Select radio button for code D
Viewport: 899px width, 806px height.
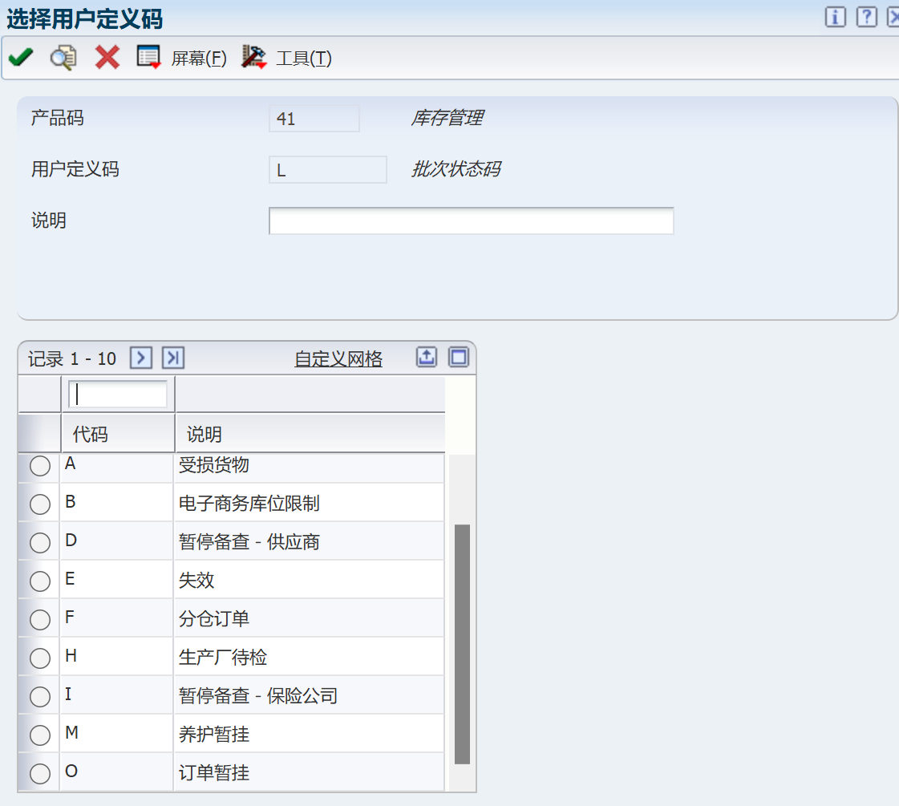40,542
